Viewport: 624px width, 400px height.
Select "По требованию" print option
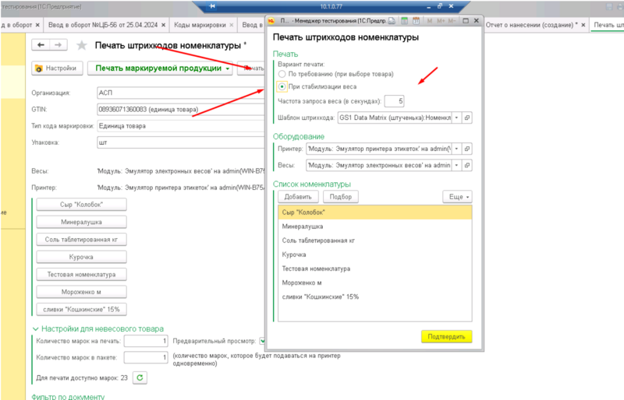pyautogui.click(x=282, y=74)
